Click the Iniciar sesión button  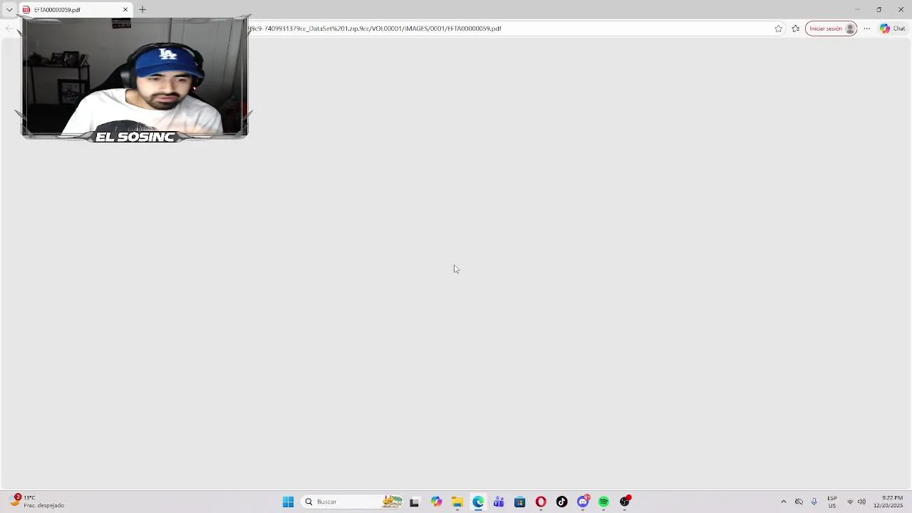tap(831, 28)
